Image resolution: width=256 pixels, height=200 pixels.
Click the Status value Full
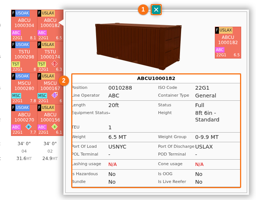[200, 105]
